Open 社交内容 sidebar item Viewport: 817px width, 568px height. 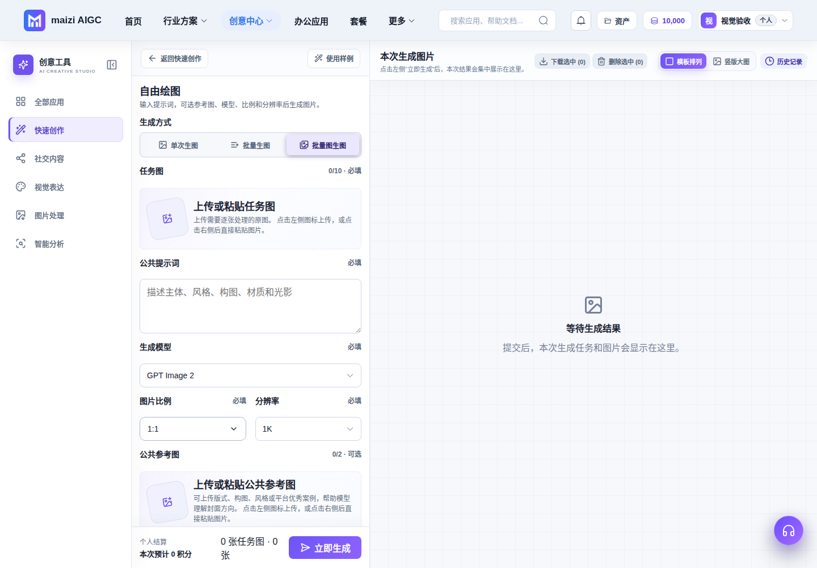coord(66,158)
